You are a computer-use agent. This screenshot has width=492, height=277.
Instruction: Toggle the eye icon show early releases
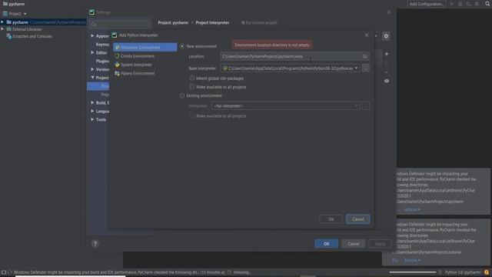click(x=387, y=81)
